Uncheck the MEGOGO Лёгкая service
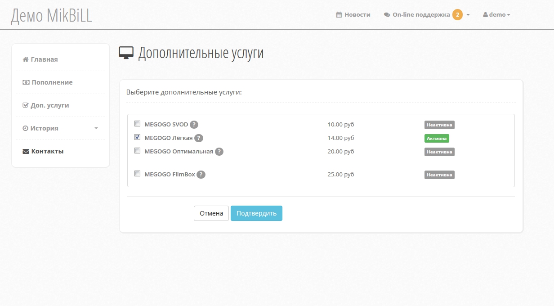The width and height of the screenshot is (554, 306). point(138,137)
